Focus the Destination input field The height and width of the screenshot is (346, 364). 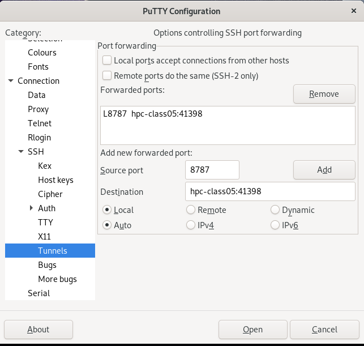coord(270,191)
